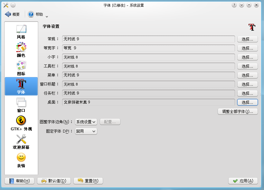Choose font for 任务栏 via 选择 button
264x190 pixels.
248,93
